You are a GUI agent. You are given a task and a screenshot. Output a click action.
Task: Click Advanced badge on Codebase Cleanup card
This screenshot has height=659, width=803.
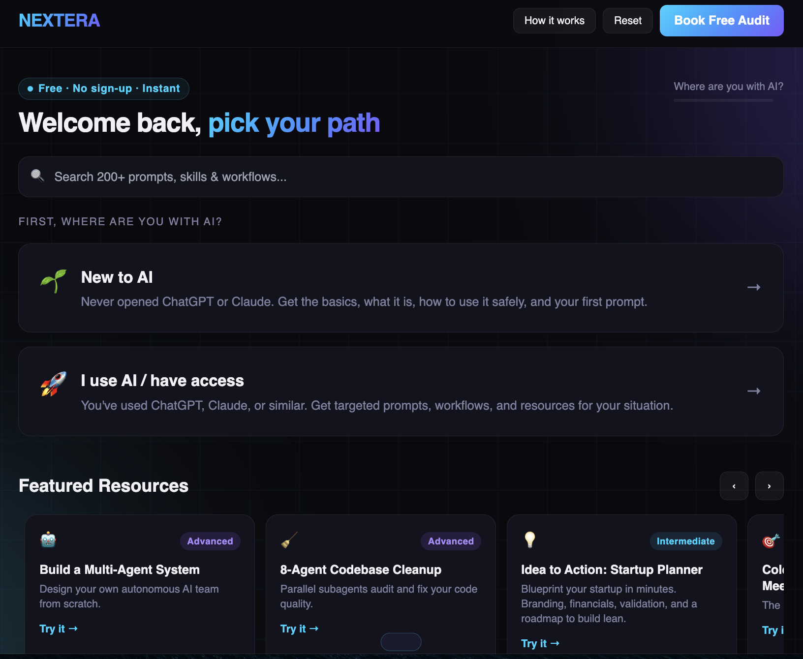[451, 541]
